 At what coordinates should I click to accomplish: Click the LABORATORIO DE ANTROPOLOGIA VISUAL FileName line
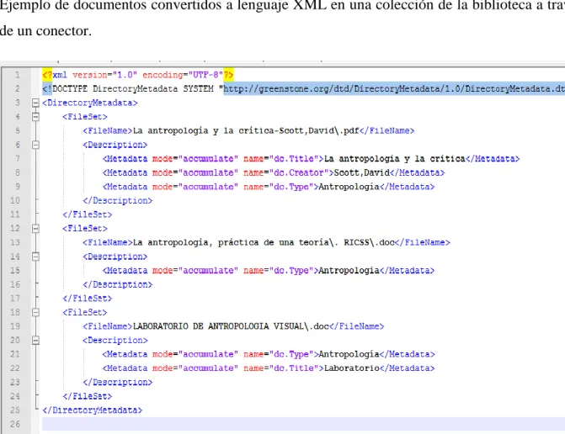coord(233,326)
